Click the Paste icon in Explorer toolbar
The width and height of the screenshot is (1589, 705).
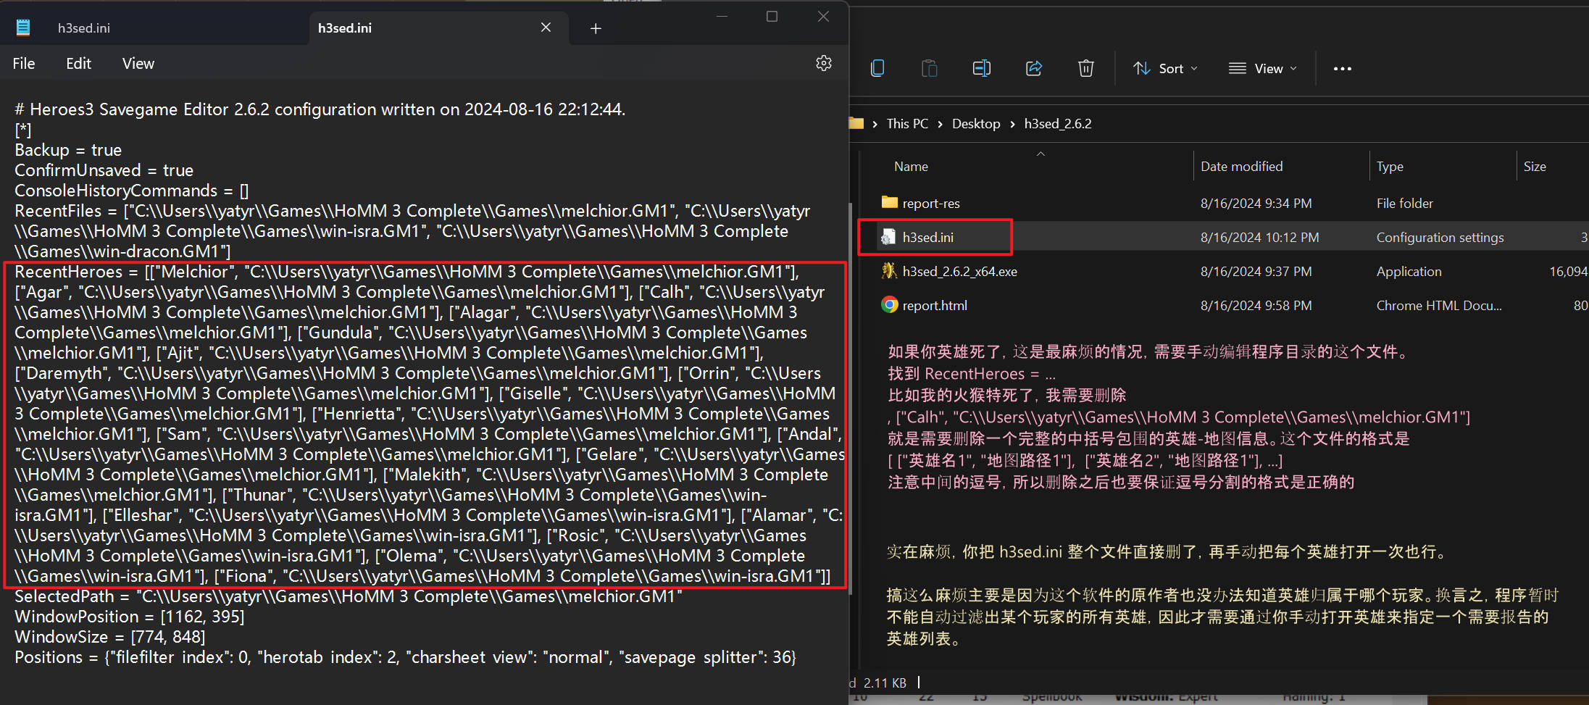[x=930, y=68]
